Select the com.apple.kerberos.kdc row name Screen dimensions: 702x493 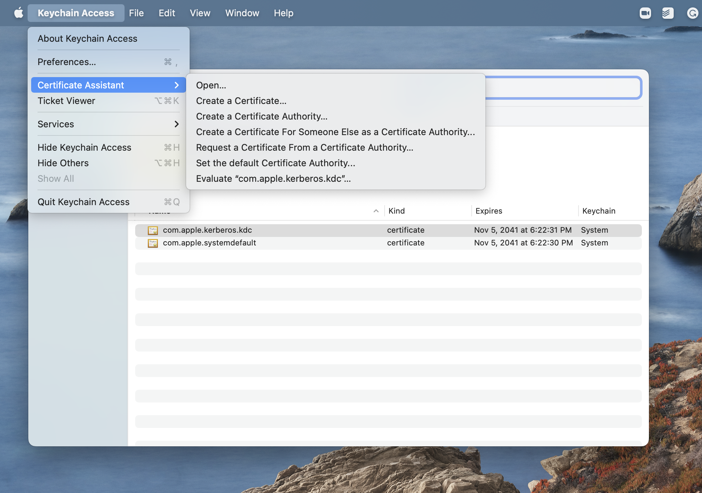coord(207,230)
